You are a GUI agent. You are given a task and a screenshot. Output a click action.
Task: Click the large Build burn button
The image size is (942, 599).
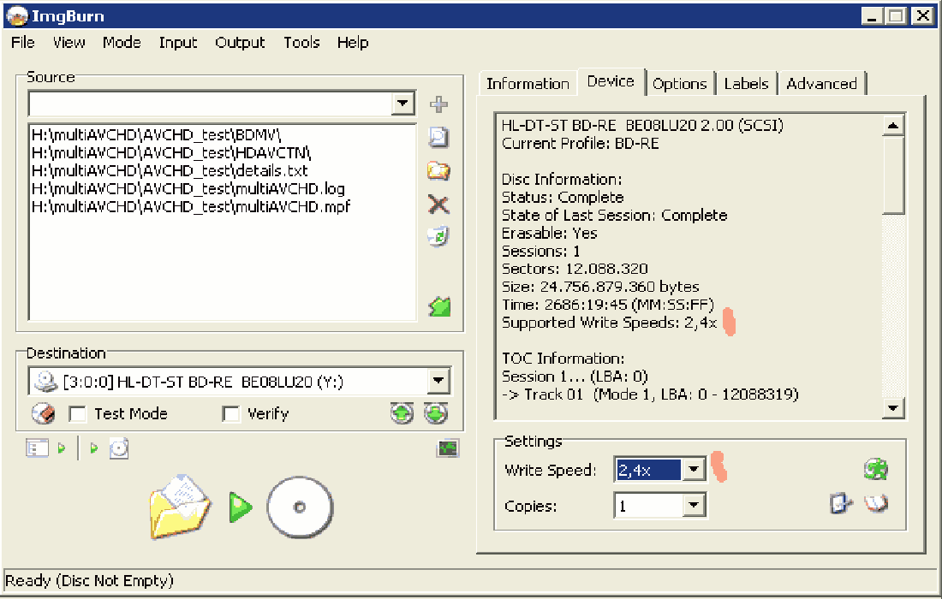pyautogui.click(x=241, y=507)
